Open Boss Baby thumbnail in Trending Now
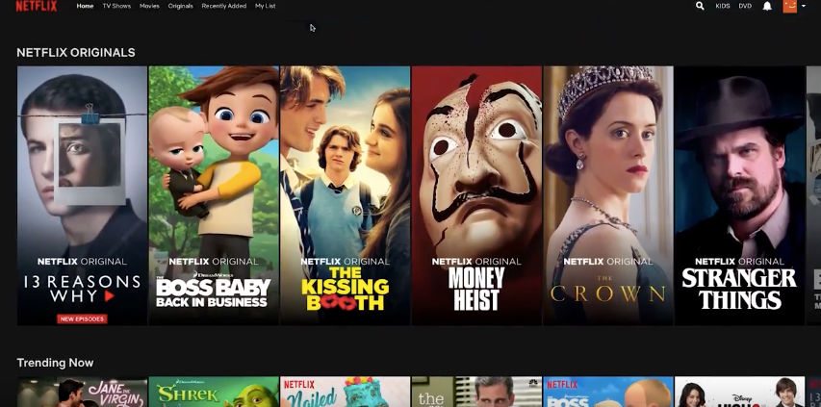Screen dimensions: 821x407 click(608, 392)
